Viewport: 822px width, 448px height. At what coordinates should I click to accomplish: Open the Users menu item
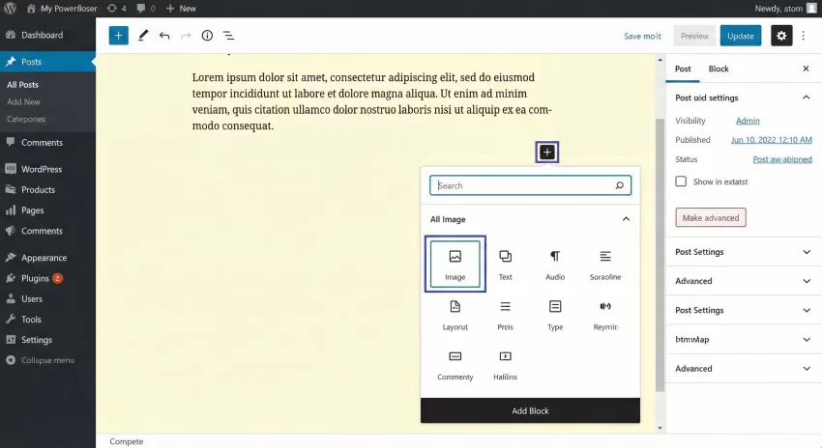(47, 299)
